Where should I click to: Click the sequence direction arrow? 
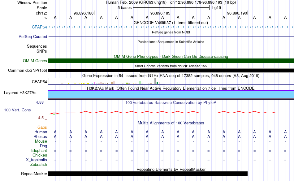pyautogui.click(x=44, y=18)
